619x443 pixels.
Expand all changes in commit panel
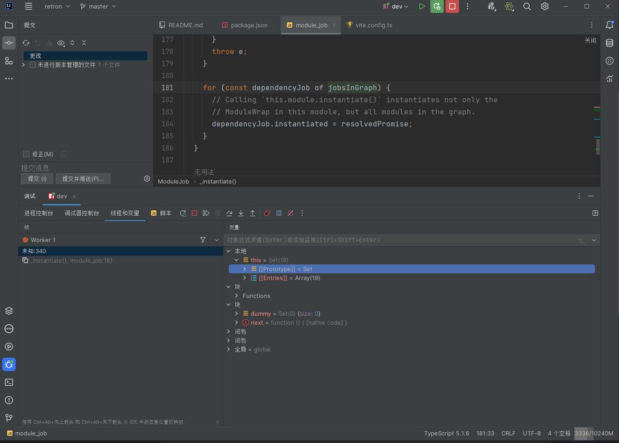point(72,43)
